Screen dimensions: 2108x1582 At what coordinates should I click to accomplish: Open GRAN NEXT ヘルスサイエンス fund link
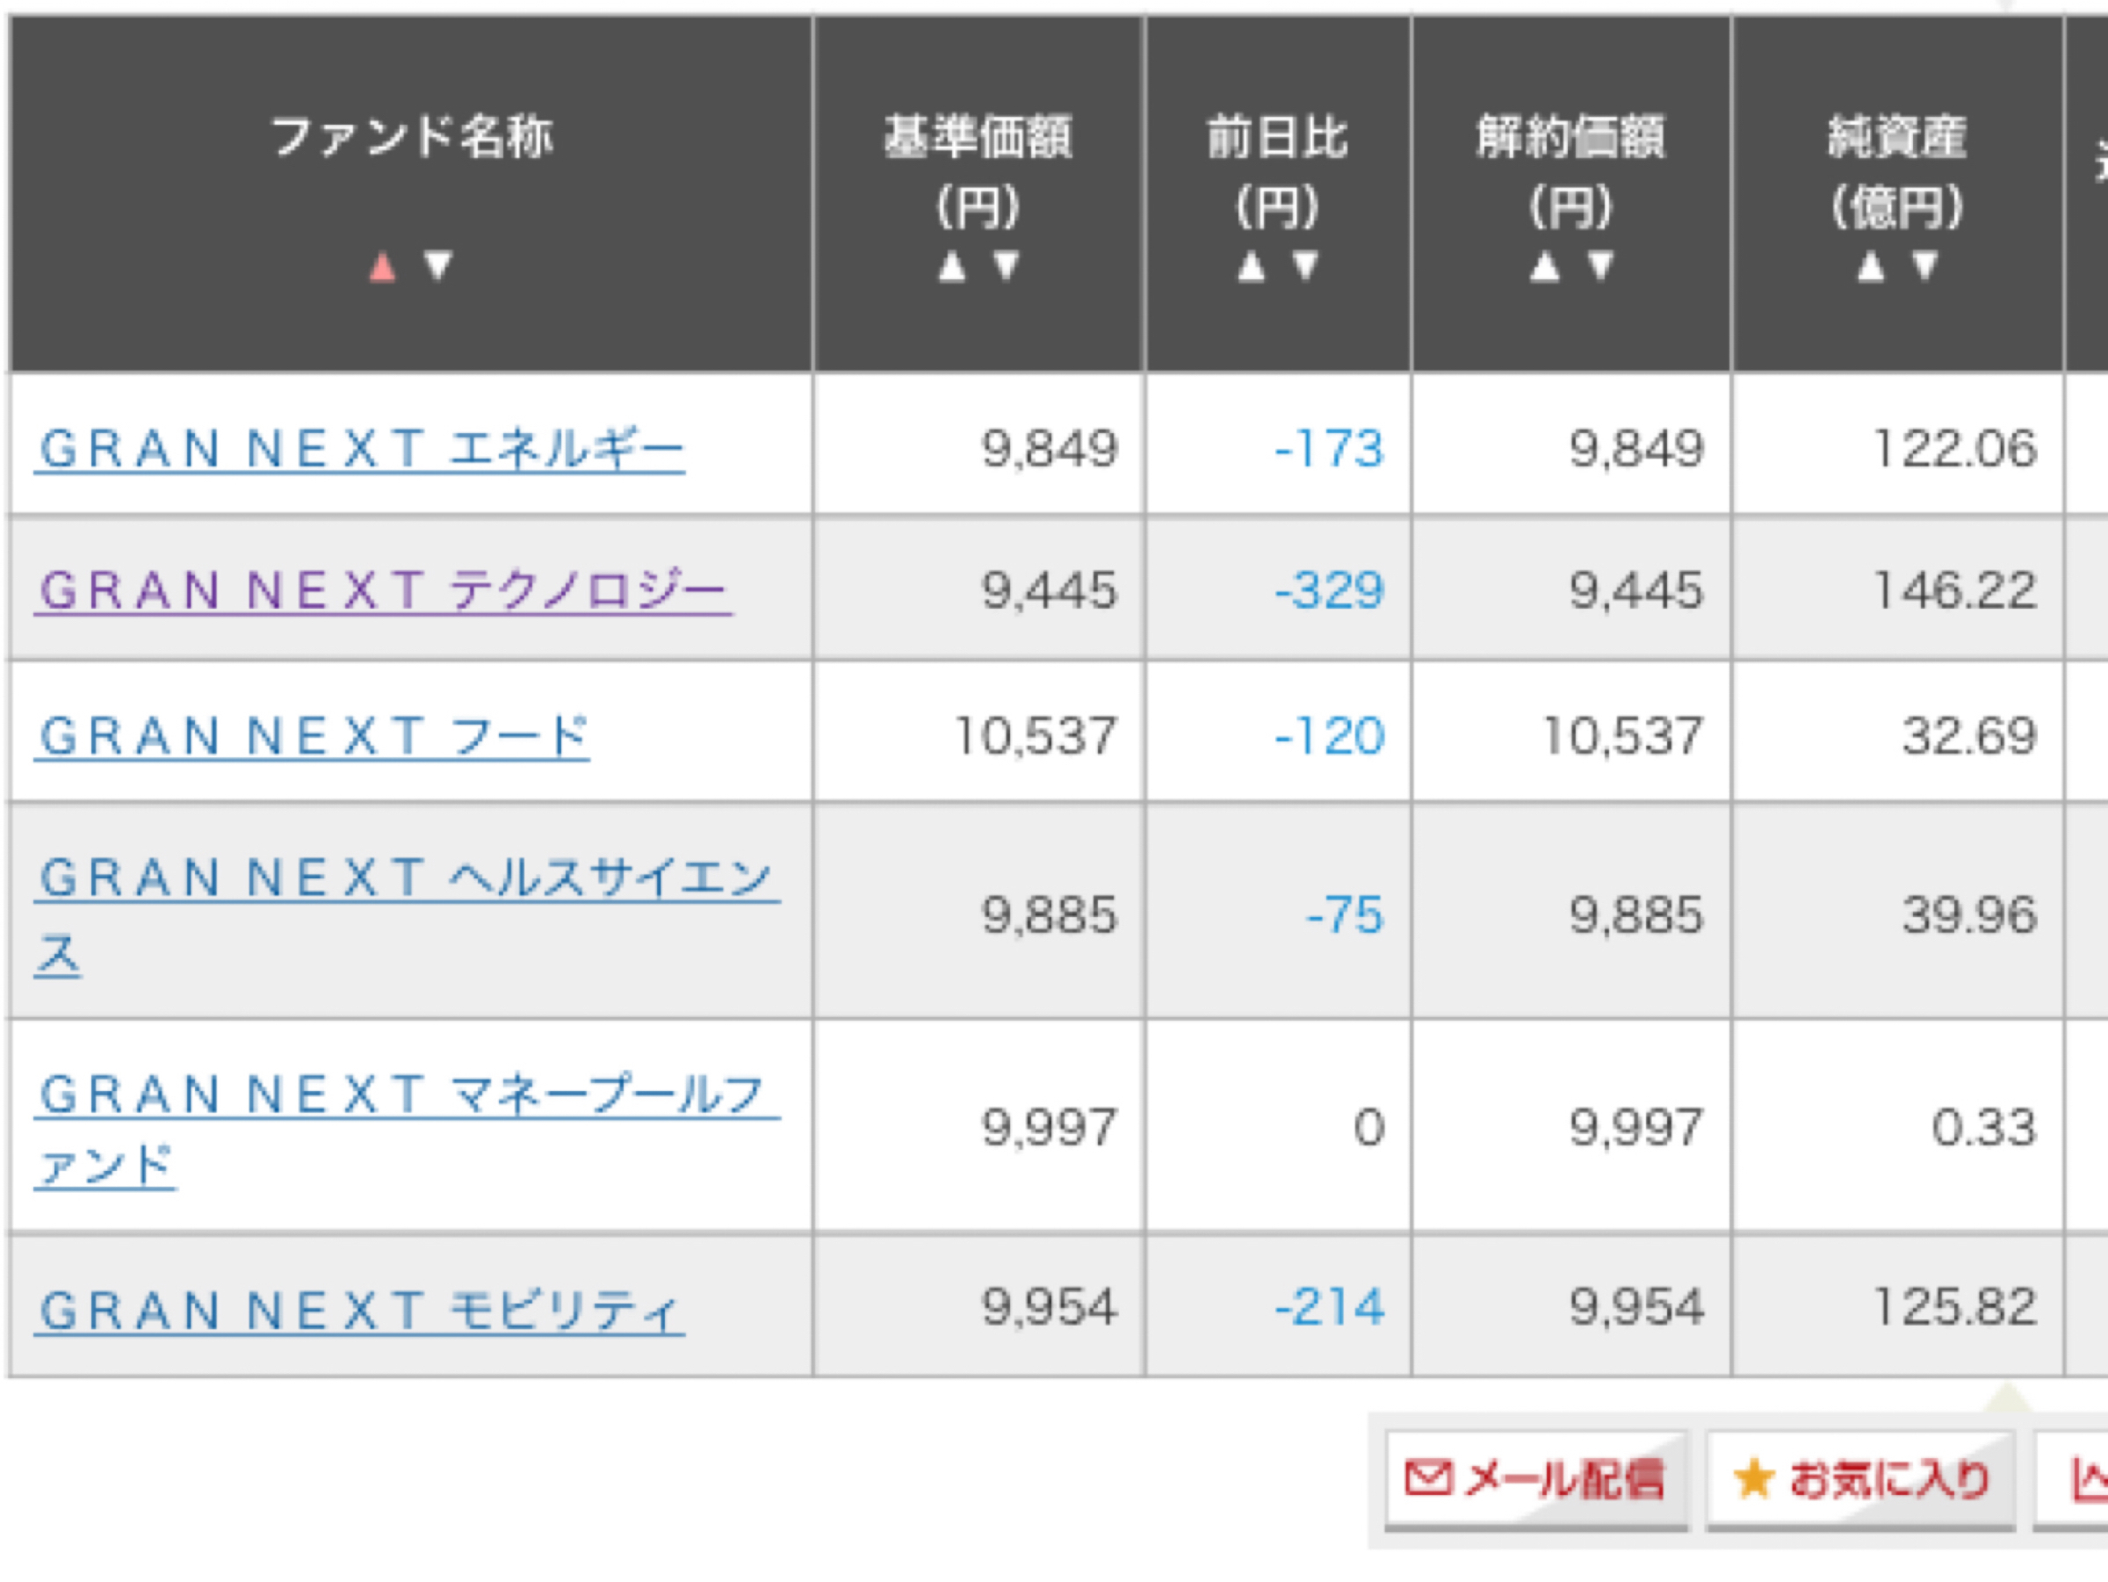point(406,878)
